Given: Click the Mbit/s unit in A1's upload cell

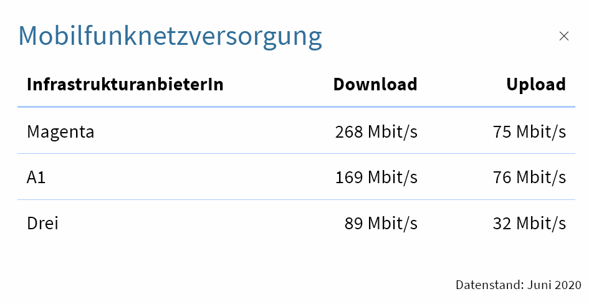Looking at the screenshot, I should coord(541,178).
